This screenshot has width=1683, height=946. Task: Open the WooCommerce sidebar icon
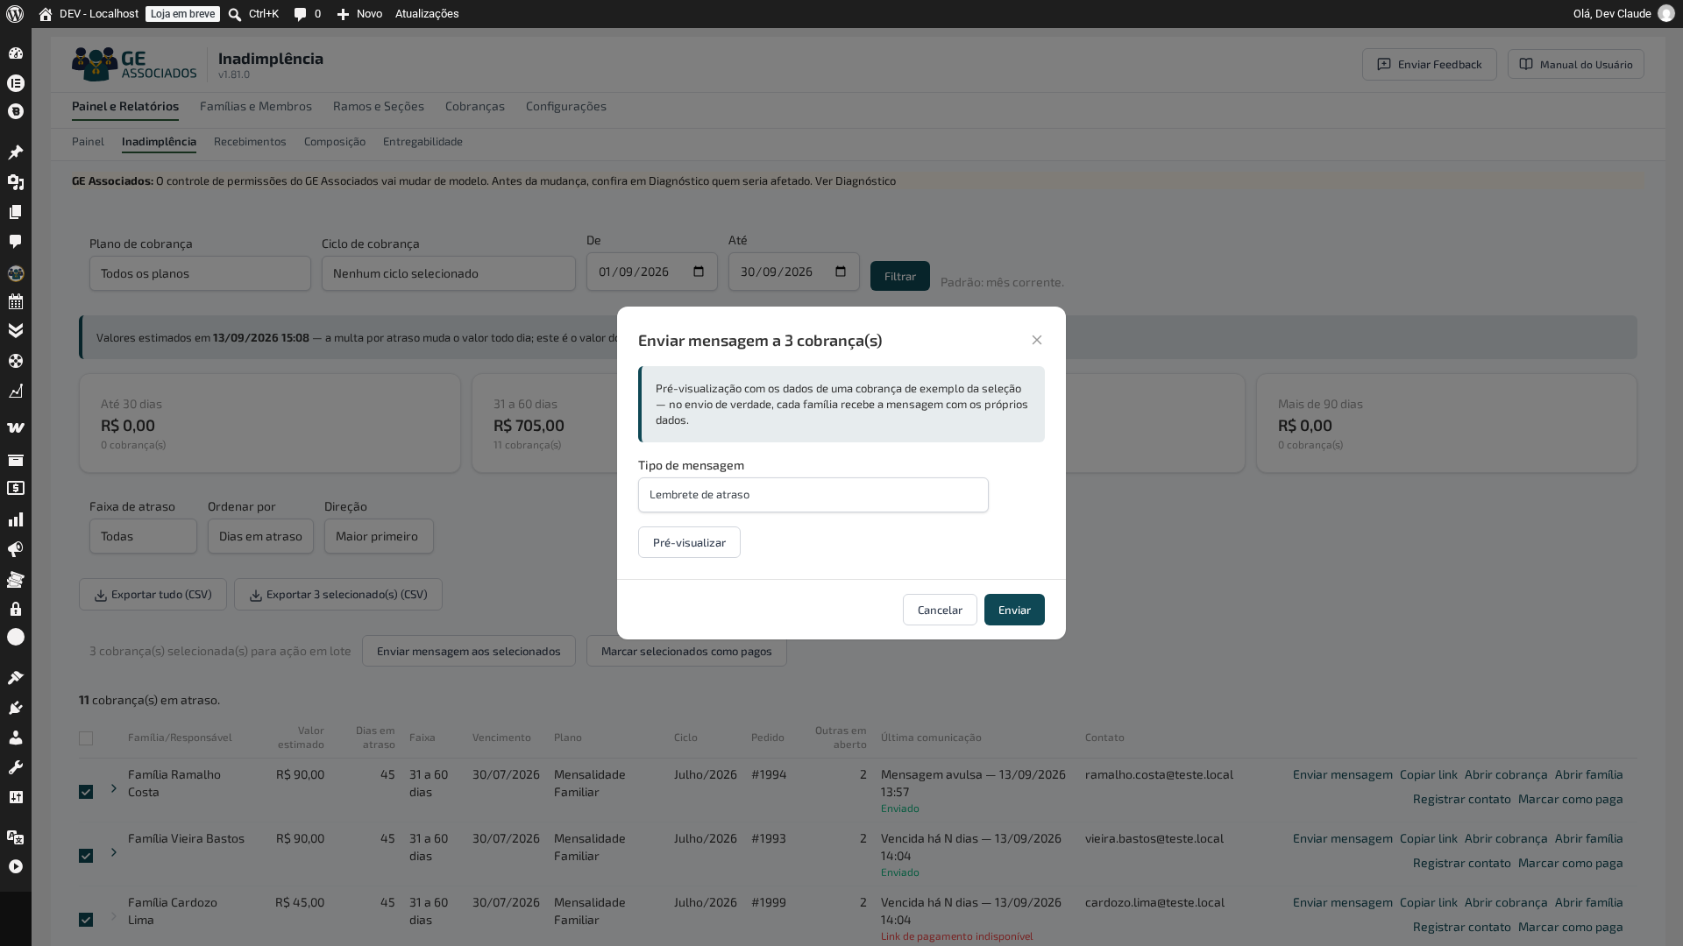pos(16,427)
